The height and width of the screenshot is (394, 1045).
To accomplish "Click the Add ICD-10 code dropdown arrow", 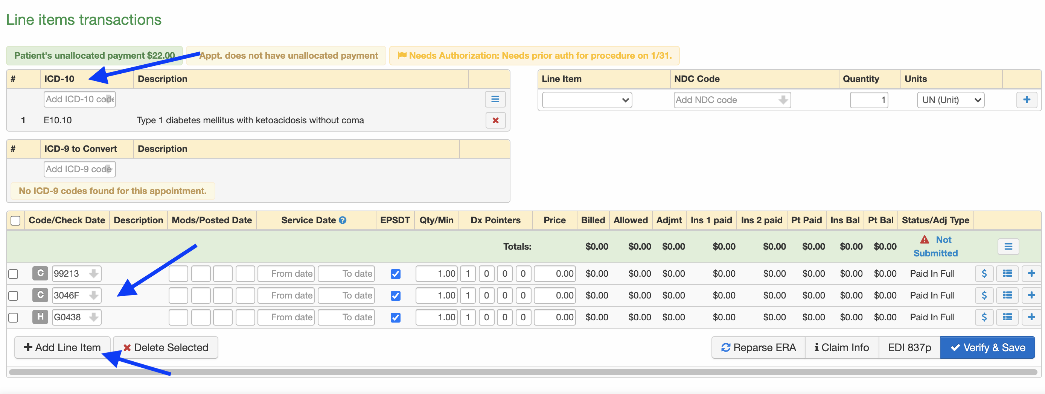I will [x=109, y=99].
